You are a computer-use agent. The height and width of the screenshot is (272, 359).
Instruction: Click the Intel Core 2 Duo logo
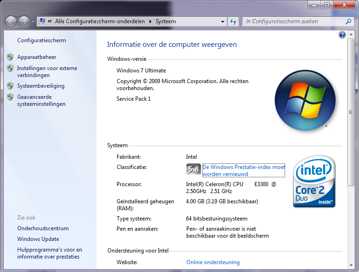(x=314, y=181)
